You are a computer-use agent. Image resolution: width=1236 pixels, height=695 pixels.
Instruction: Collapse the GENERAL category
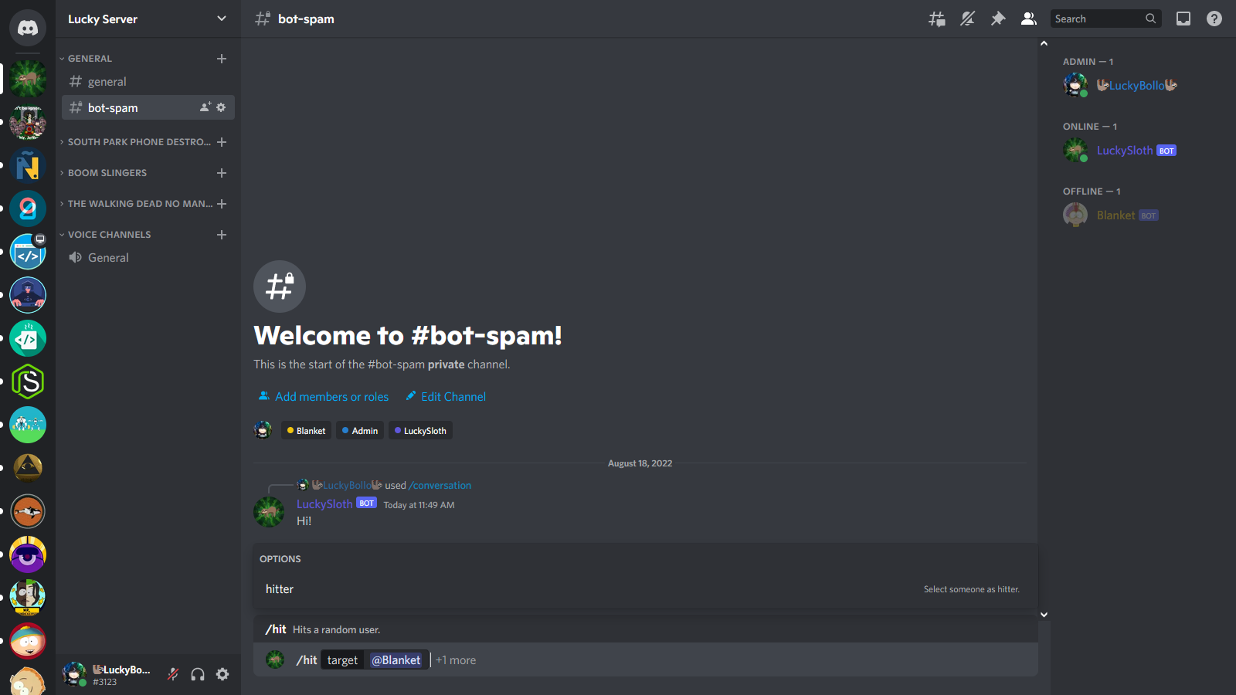pyautogui.click(x=90, y=59)
